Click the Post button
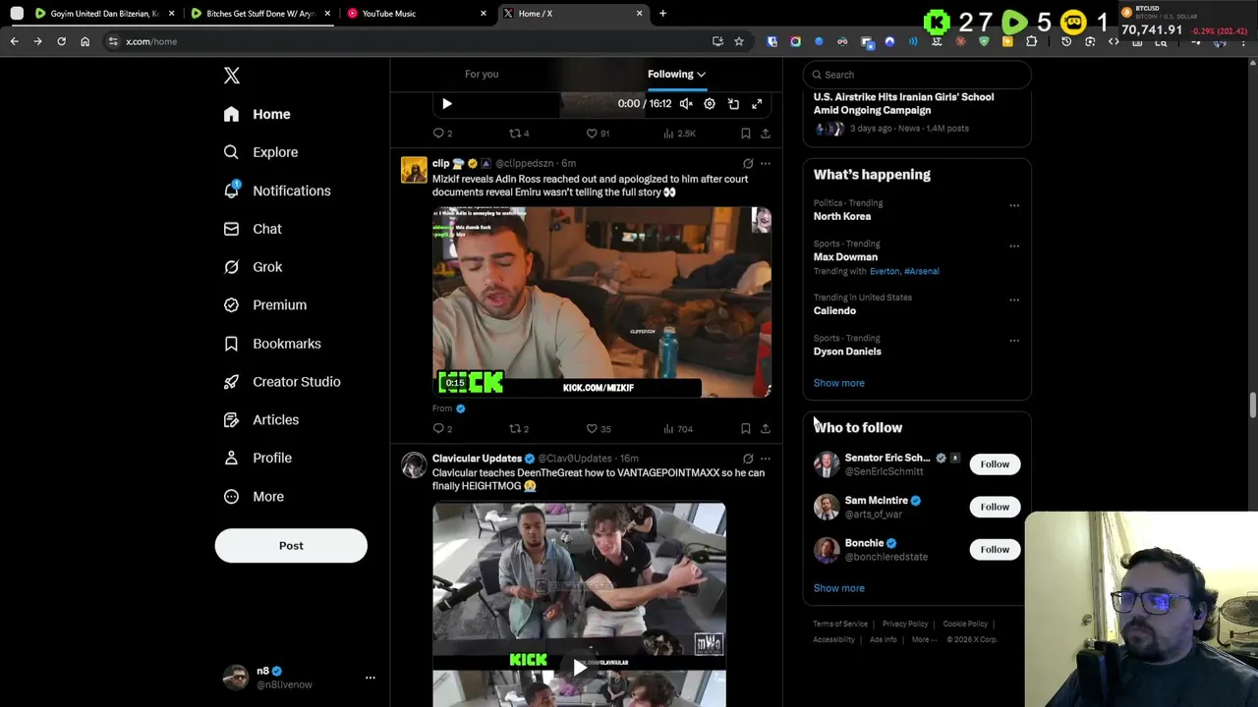The height and width of the screenshot is (707, 1258). [x=291, y=546]
